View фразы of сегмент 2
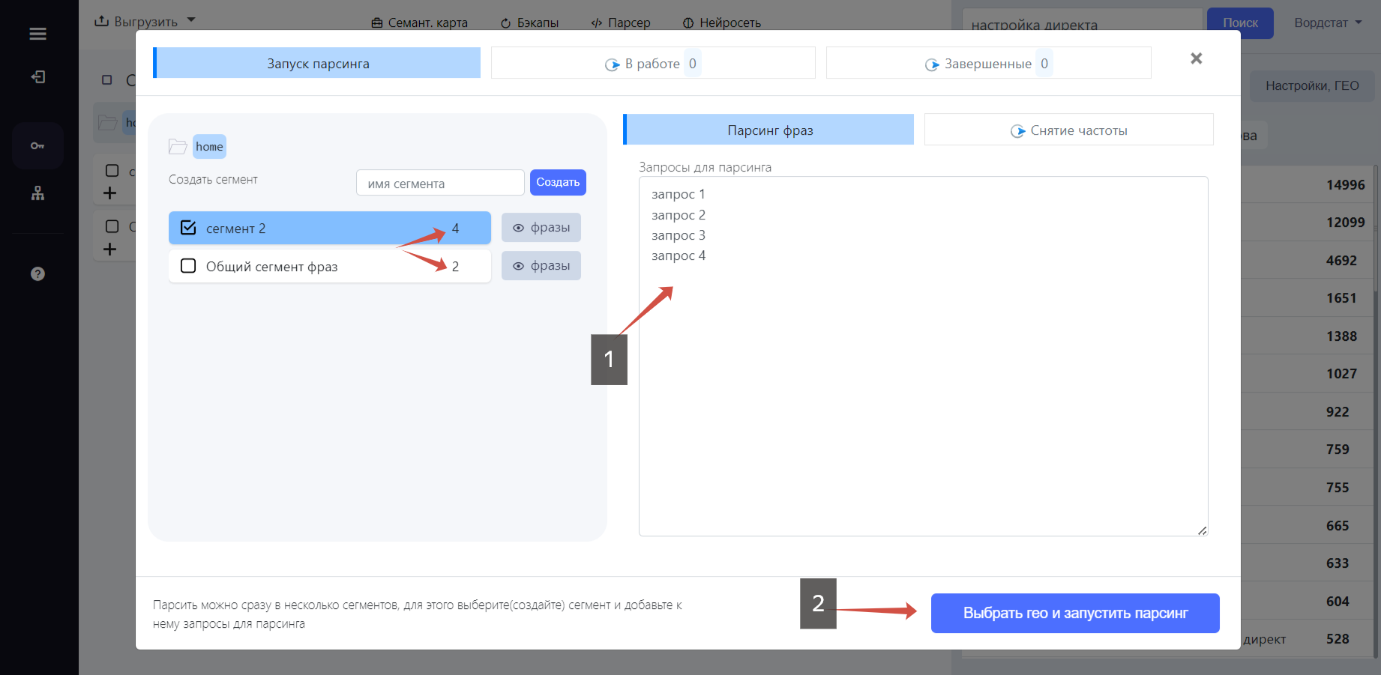 coord(541,228)
